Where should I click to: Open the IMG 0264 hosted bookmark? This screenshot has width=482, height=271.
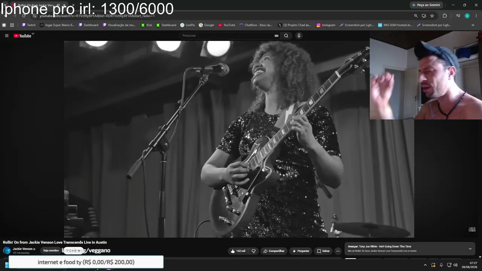395,25
